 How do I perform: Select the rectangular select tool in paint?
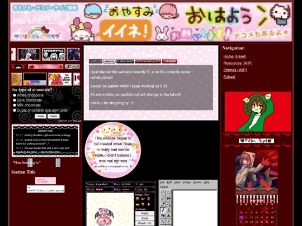coord(168,192)
